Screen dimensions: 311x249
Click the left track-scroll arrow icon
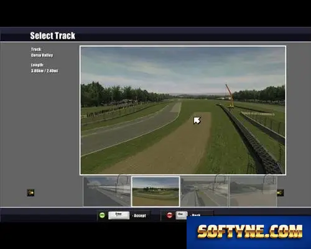30,193
